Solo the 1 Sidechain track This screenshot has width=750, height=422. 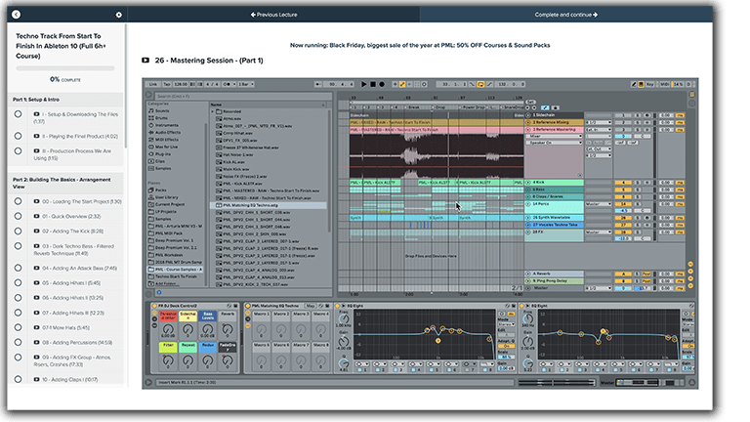click(x=638, y=115)
